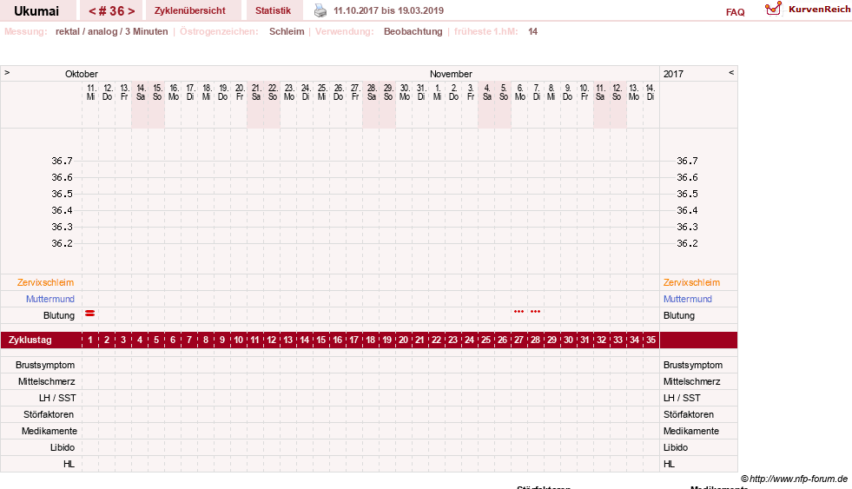Click the red bleeding marker on day 1
This screenshot has width=852, height=489.
coord(90,313)
